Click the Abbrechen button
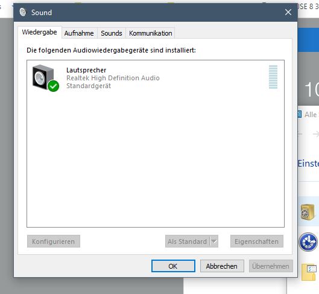319x294 pixels. tap(222, 266)
